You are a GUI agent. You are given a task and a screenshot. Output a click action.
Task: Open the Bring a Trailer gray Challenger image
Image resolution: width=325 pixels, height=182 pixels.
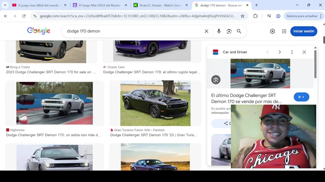pos(51,52)
